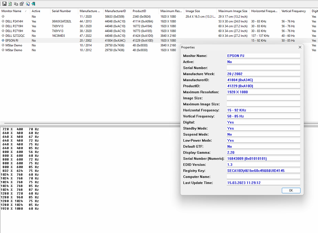Image resolution: width=318 pixels, height=233 pixels.
Task: Sort by the Maximum Image Size column header
Action: click(x=233, y=11)
